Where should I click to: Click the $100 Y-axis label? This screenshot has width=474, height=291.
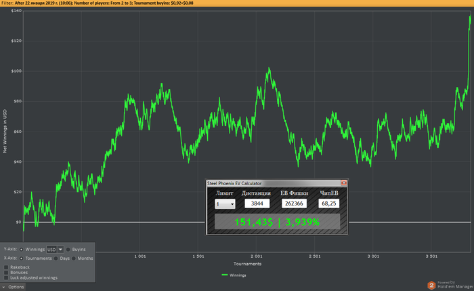pyautogui.click(x=16, y=71)
